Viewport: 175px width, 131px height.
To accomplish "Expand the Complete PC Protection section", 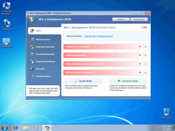I will click(146, 47).
